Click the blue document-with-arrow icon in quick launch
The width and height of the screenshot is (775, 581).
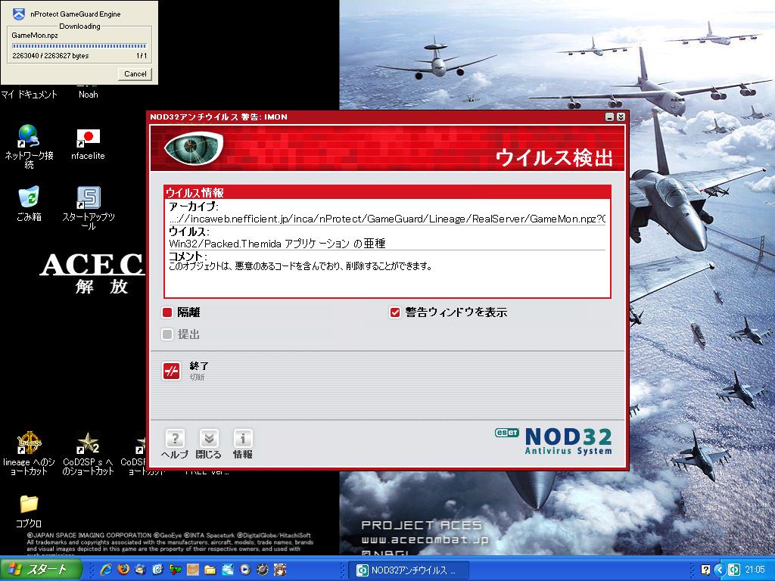157,570
